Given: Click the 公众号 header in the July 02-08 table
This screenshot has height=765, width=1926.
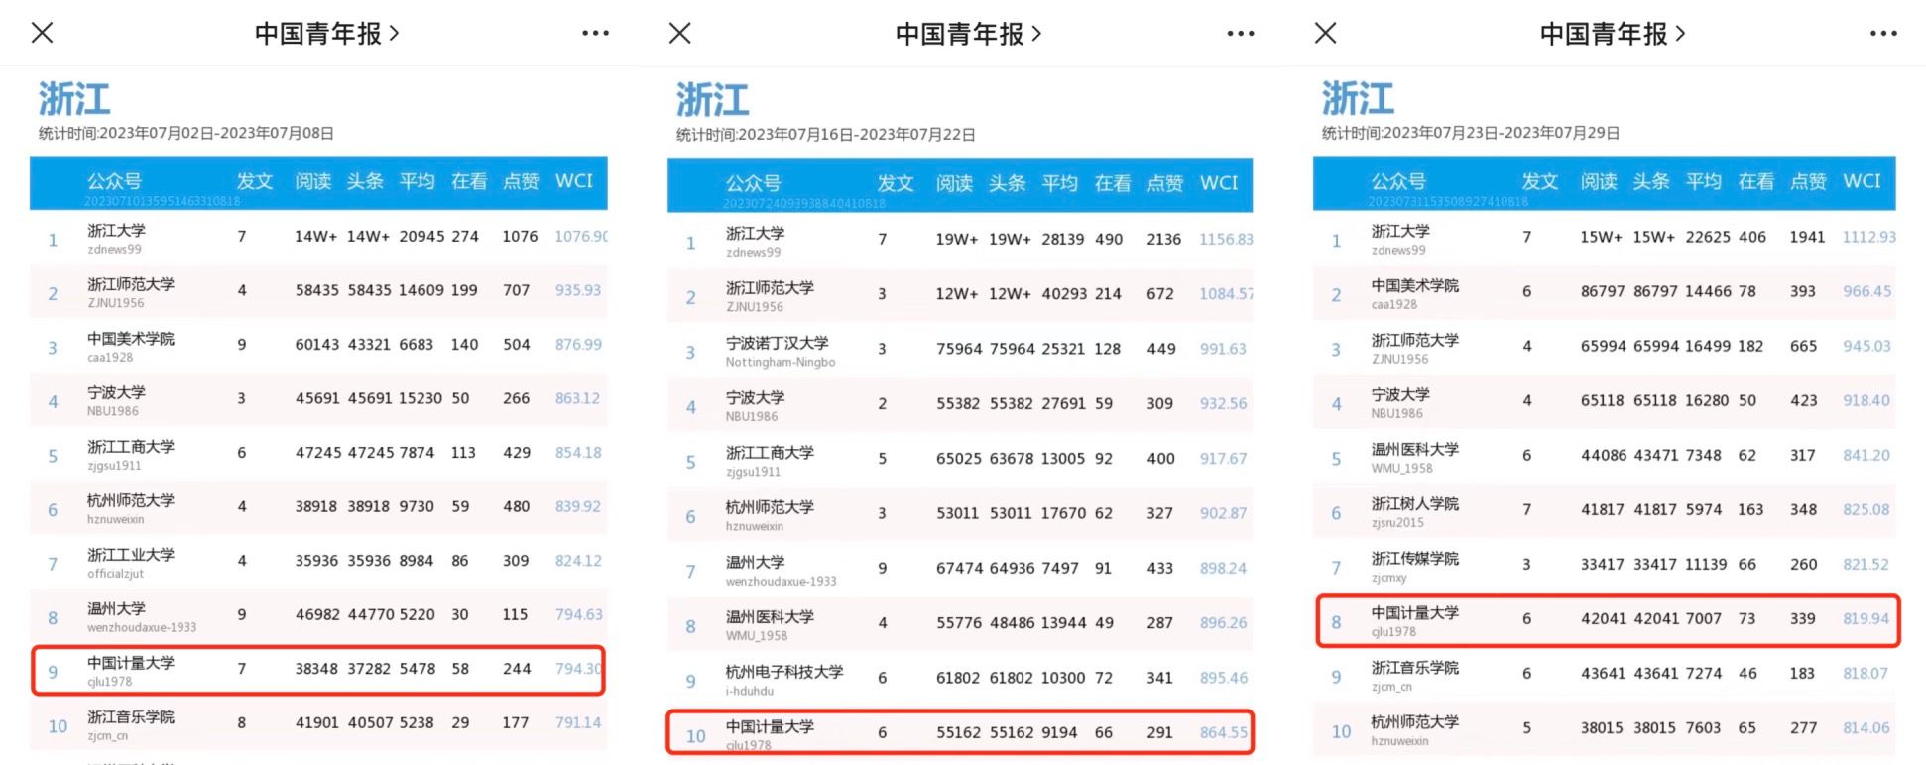Looking at the screenshot, I should click(114, 181).
